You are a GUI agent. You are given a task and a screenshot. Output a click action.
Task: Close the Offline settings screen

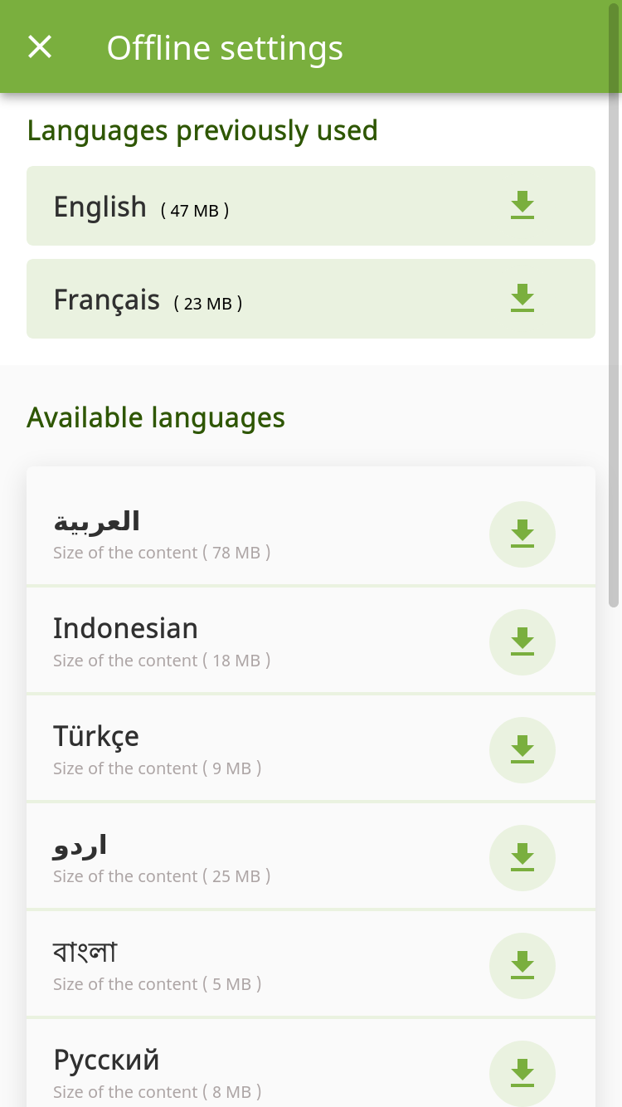[40, 47]
